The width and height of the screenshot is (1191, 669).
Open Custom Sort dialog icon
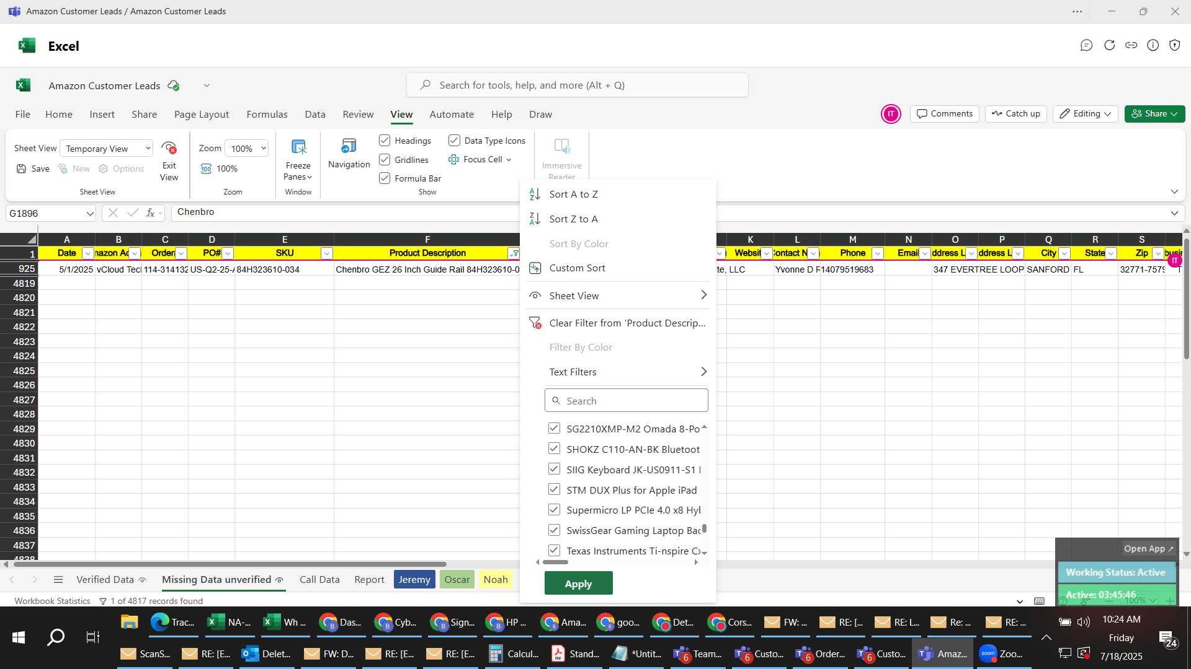click(x=535, y=268)
